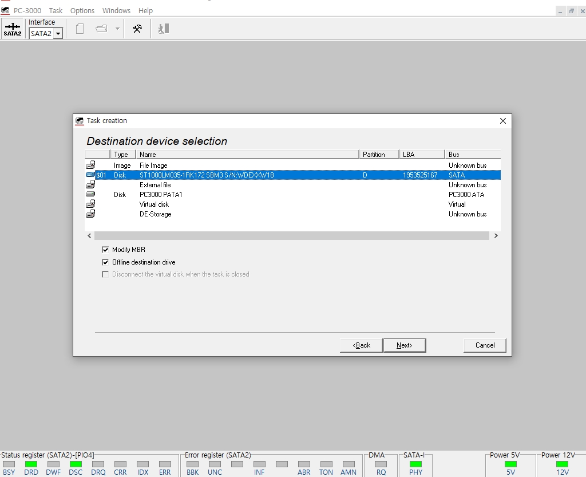The image size is (586, 477).
Task: Open the Task menu
Action: [56, 10]
